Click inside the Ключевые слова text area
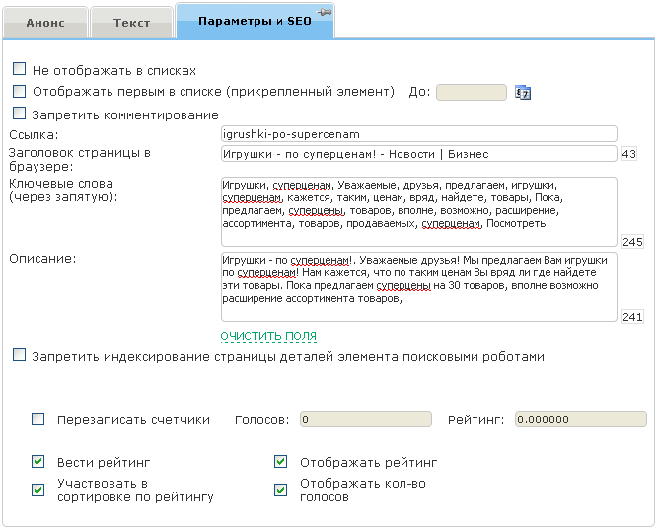The width and height of the screenshot is (658, 531). (419, 211)
